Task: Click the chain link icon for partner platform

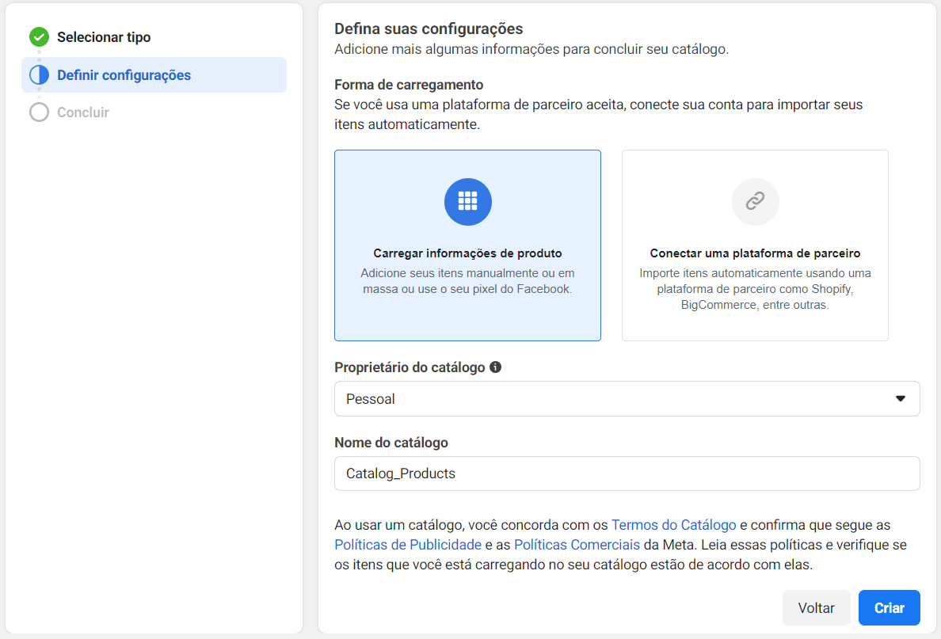Action: pos(755,202)
